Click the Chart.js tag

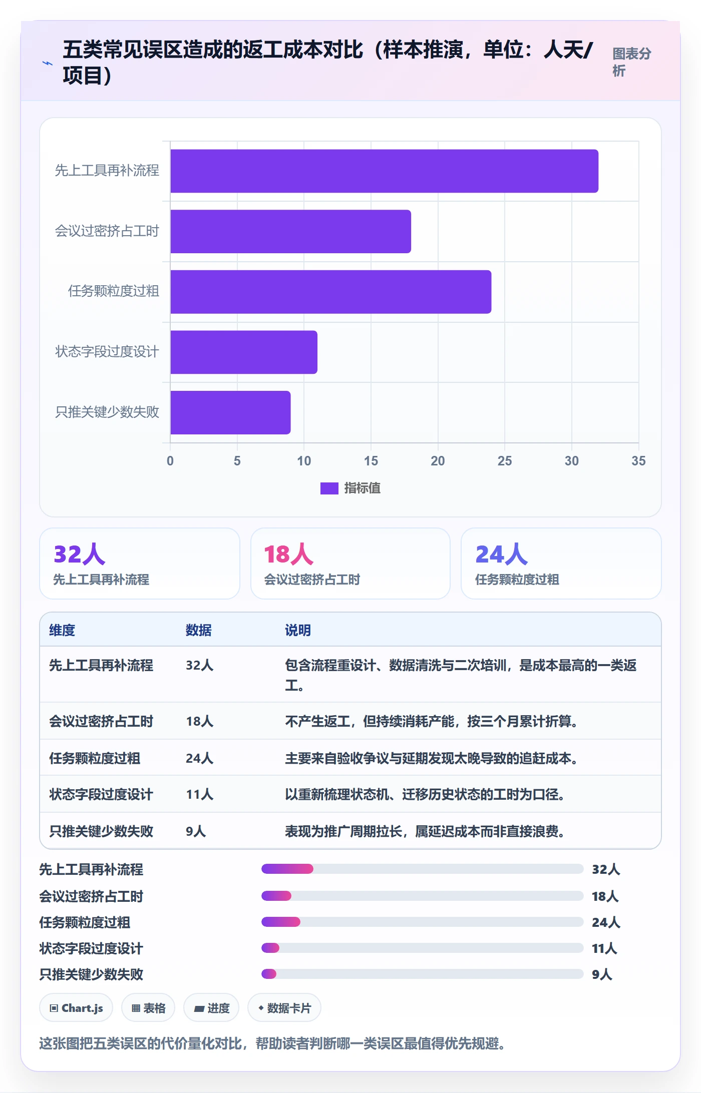76,1008
